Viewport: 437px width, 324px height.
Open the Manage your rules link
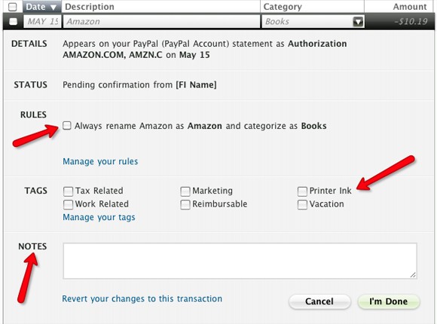(100, 161)
